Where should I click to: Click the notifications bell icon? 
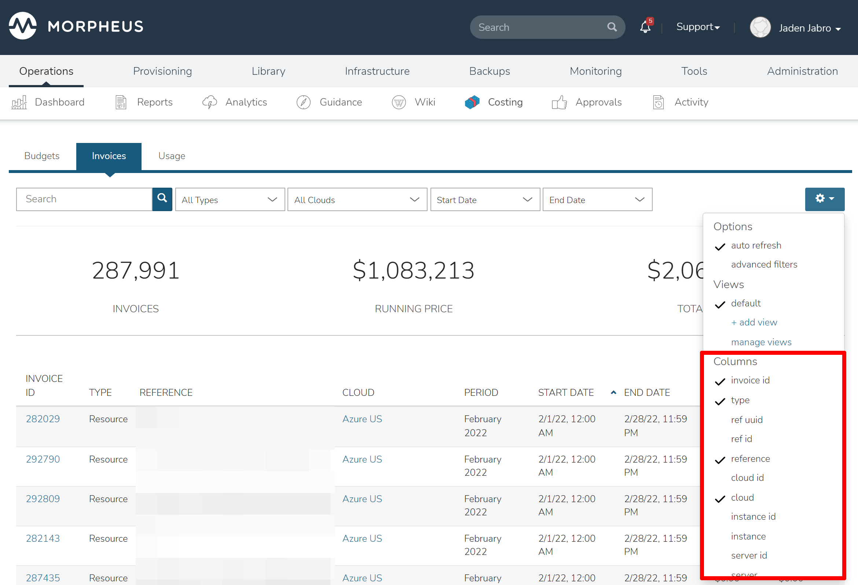[x=645, y=27]
